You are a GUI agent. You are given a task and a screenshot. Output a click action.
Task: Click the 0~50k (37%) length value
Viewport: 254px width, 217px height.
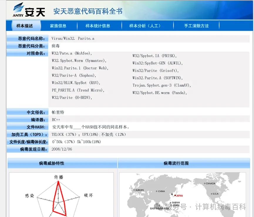[x=63, y=142]
